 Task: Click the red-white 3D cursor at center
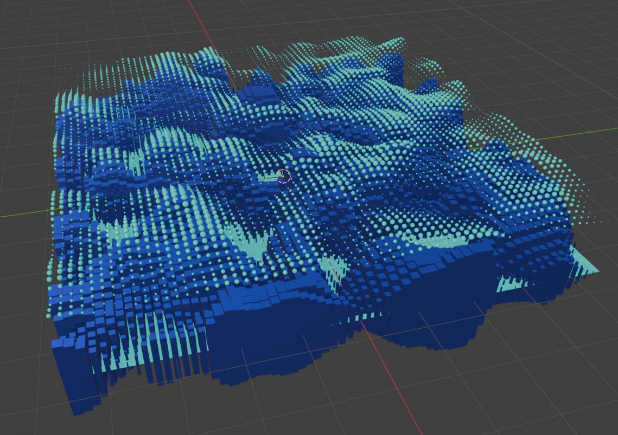[x=283, y=176]
